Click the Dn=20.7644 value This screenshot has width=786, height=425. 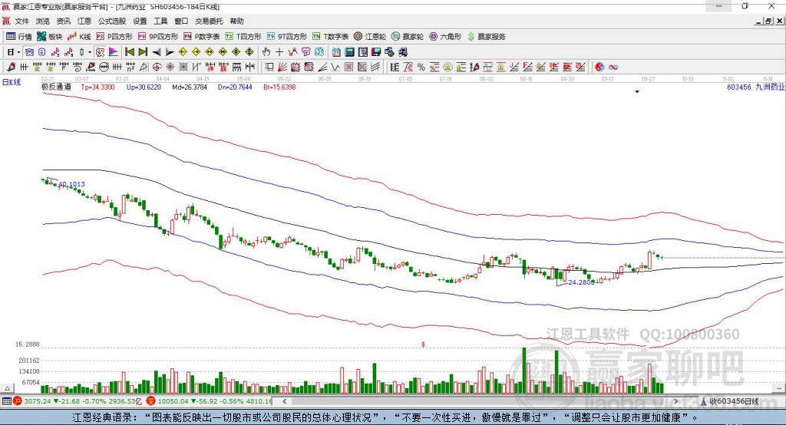[x=235, y=87]
